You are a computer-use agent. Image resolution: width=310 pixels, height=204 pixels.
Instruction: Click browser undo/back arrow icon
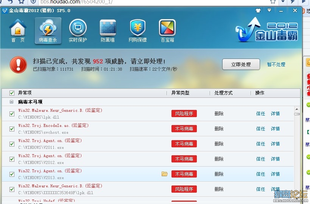coord(11,2)
